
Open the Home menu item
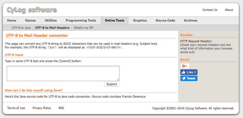coord(12,20)
